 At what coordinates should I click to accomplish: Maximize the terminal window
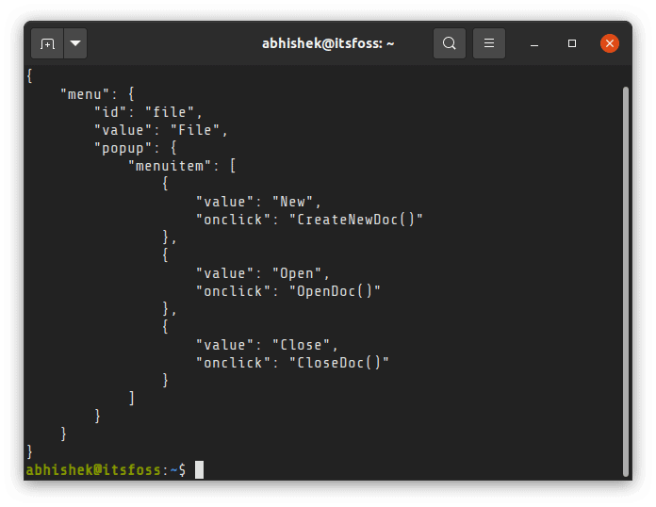pos(572,43)
